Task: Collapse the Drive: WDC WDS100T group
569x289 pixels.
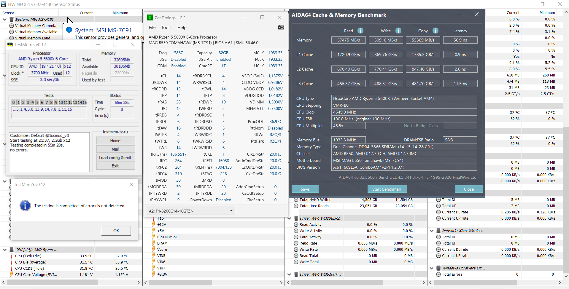Action: [289, 274]
